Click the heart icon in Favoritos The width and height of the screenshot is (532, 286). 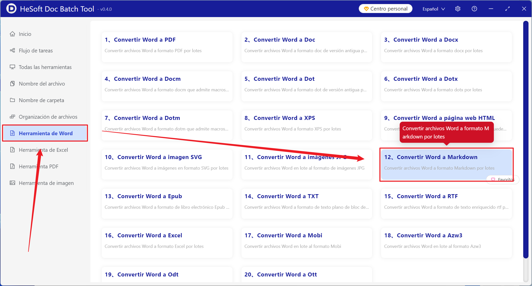click(x=493, y=179)
